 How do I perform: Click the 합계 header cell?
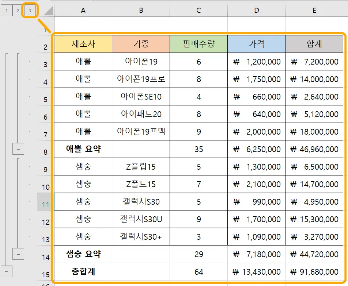click(x=314, y=44)
